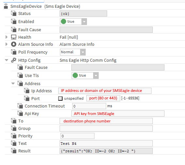Click the Ip Address input field
185x165 pixels.
click(x=105, y=91)
